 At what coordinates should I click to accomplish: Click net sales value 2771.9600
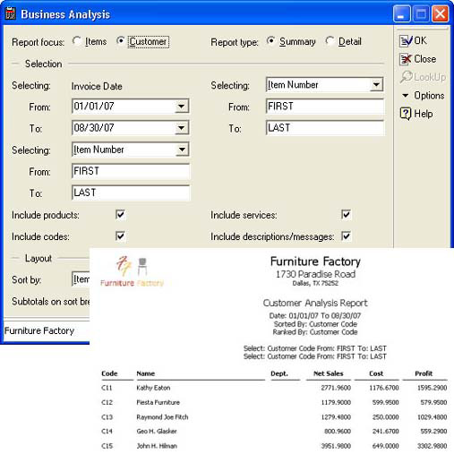coord(336,388)
